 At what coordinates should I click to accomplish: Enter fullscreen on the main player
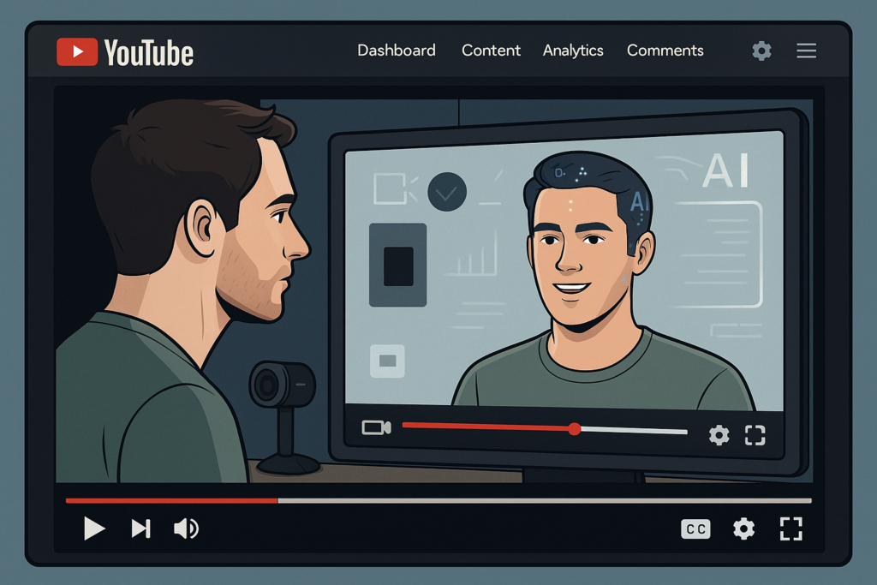click(x=790, y=528)
